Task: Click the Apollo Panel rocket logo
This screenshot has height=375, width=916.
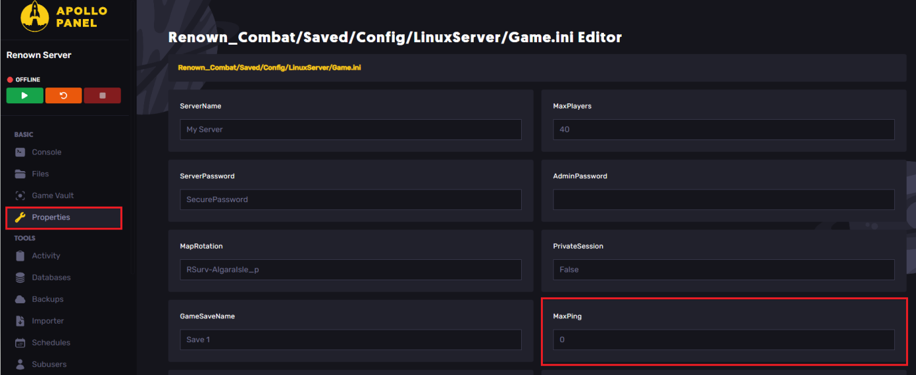Action: coord(34,16)
